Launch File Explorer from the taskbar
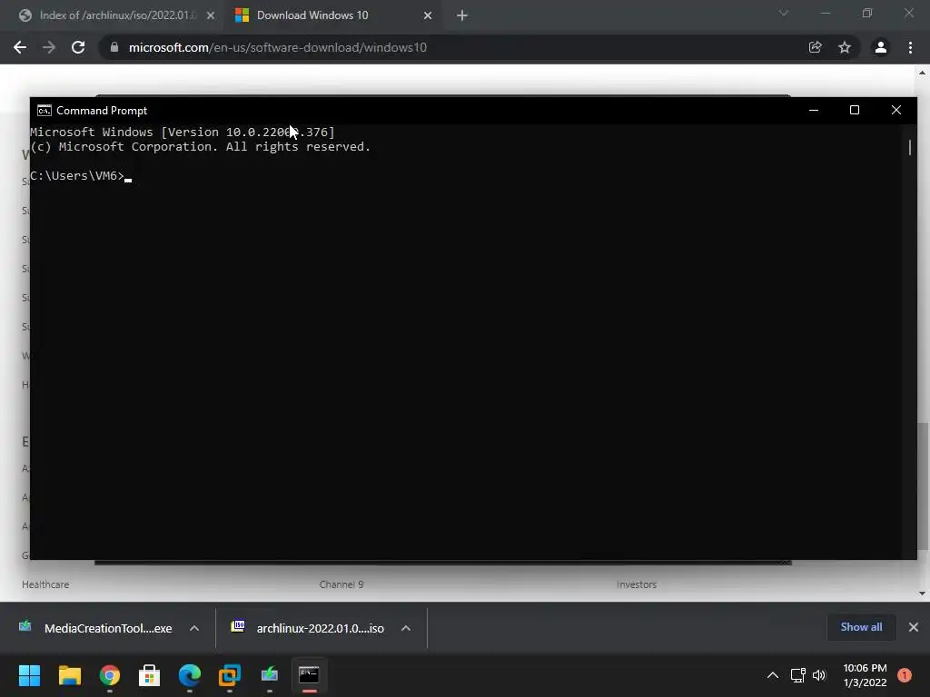The height and width of the screenshot is (697, 930). (x=69, y=675)
